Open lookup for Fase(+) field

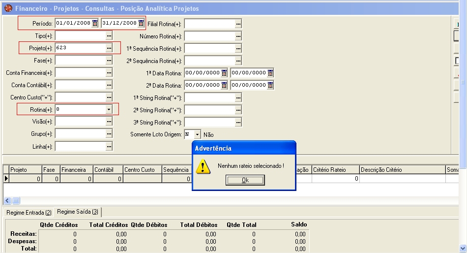(x=109, y=61)
